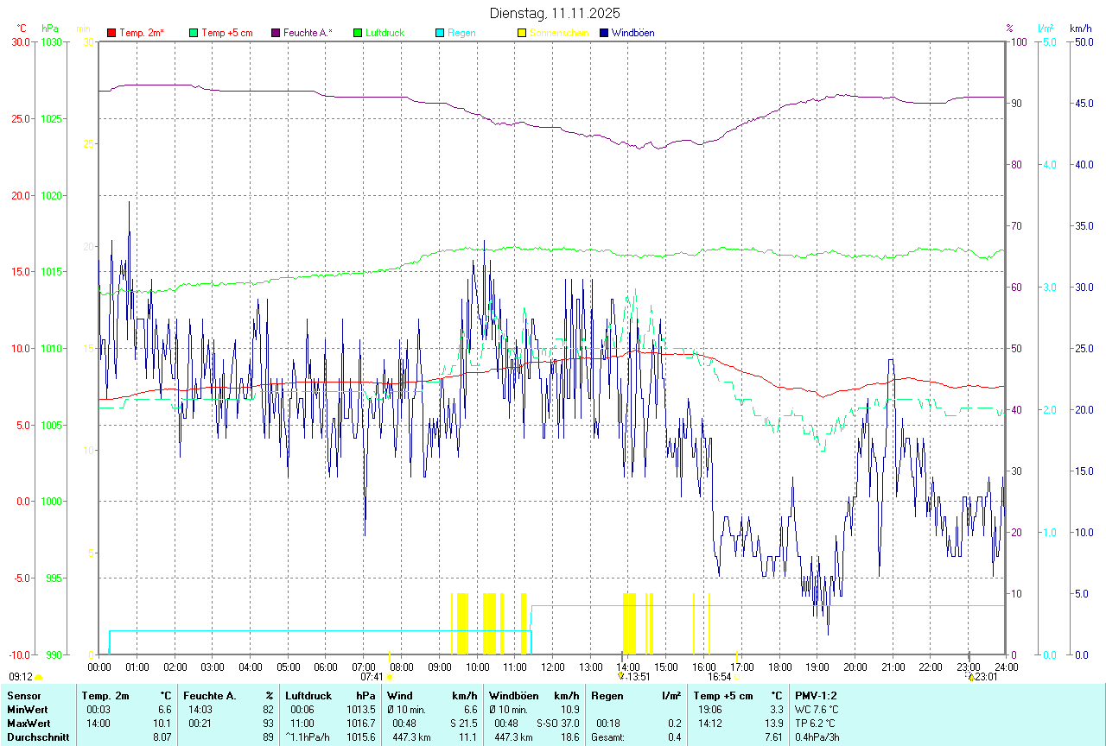
Task: Click the dark blue Windböen legend square
Action: pyautogui.click(x=604, y=33)
